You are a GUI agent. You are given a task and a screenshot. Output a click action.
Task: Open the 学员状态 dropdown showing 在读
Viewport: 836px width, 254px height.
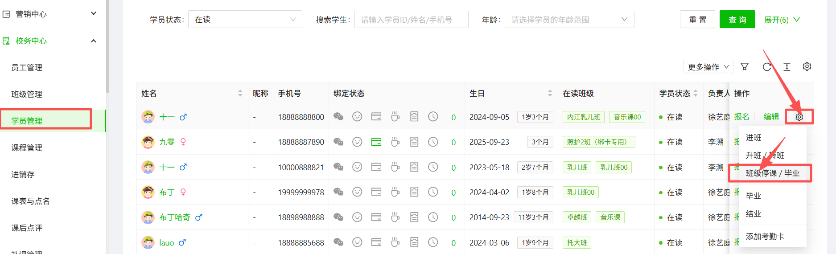click(245, 20)
